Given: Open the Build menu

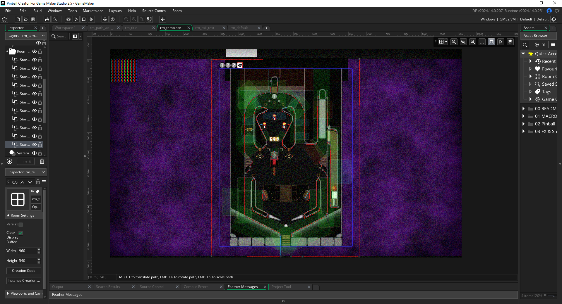Looking at the screenshot, I should tap(37, 11).
